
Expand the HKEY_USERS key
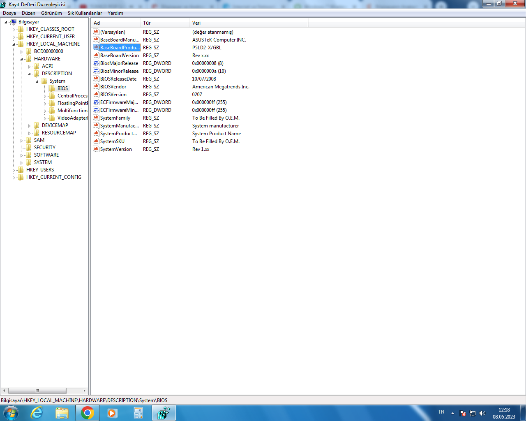pyautogui.click(x=14, y=170)
